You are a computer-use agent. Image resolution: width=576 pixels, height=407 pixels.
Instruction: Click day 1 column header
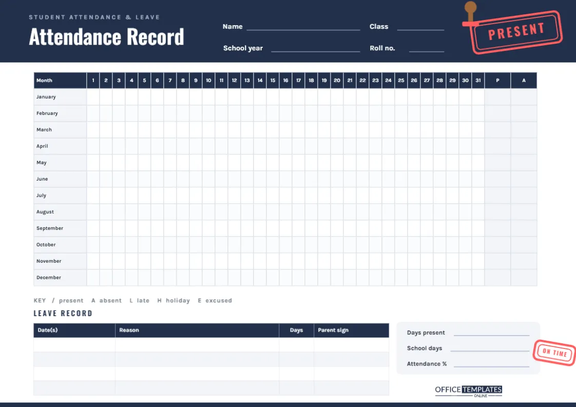(93, 81)
